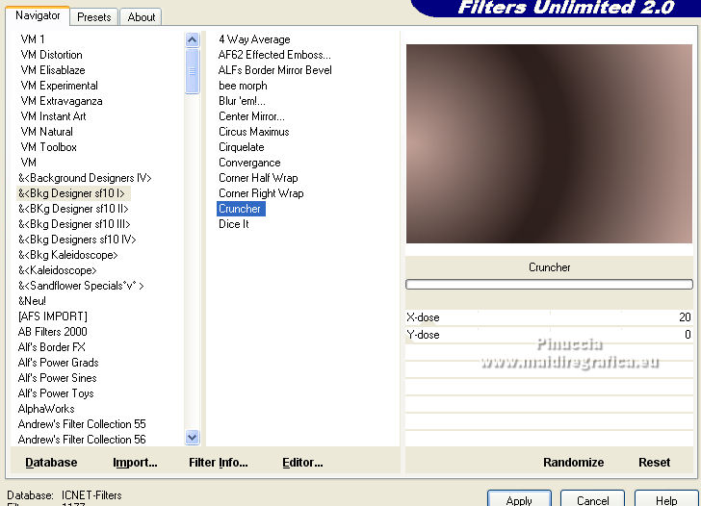Select &<Kaleidoscope> category
Image resolution: width=701 pixels, height=506 pixels.
tap(57, 270)
